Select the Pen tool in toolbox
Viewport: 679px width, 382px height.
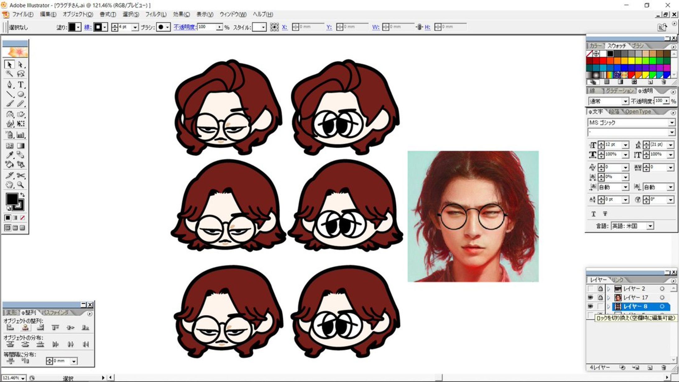point(9,85)
